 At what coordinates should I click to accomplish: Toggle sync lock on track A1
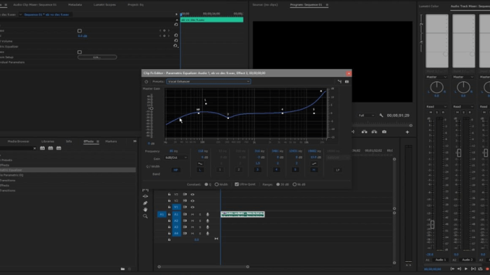(x=185, y=214)
